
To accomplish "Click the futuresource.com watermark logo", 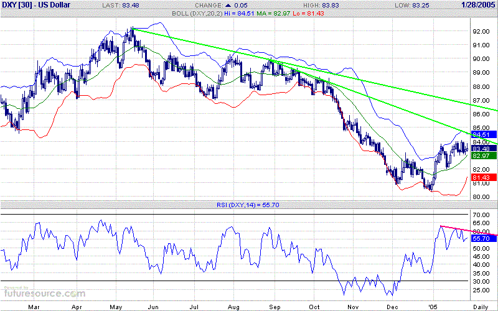I will 44,292.
